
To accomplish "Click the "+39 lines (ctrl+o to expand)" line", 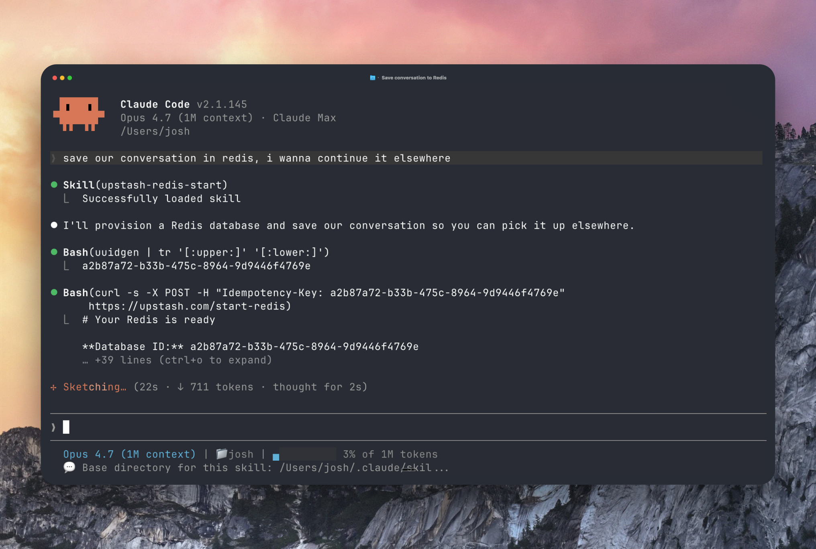I will (177, 360).
